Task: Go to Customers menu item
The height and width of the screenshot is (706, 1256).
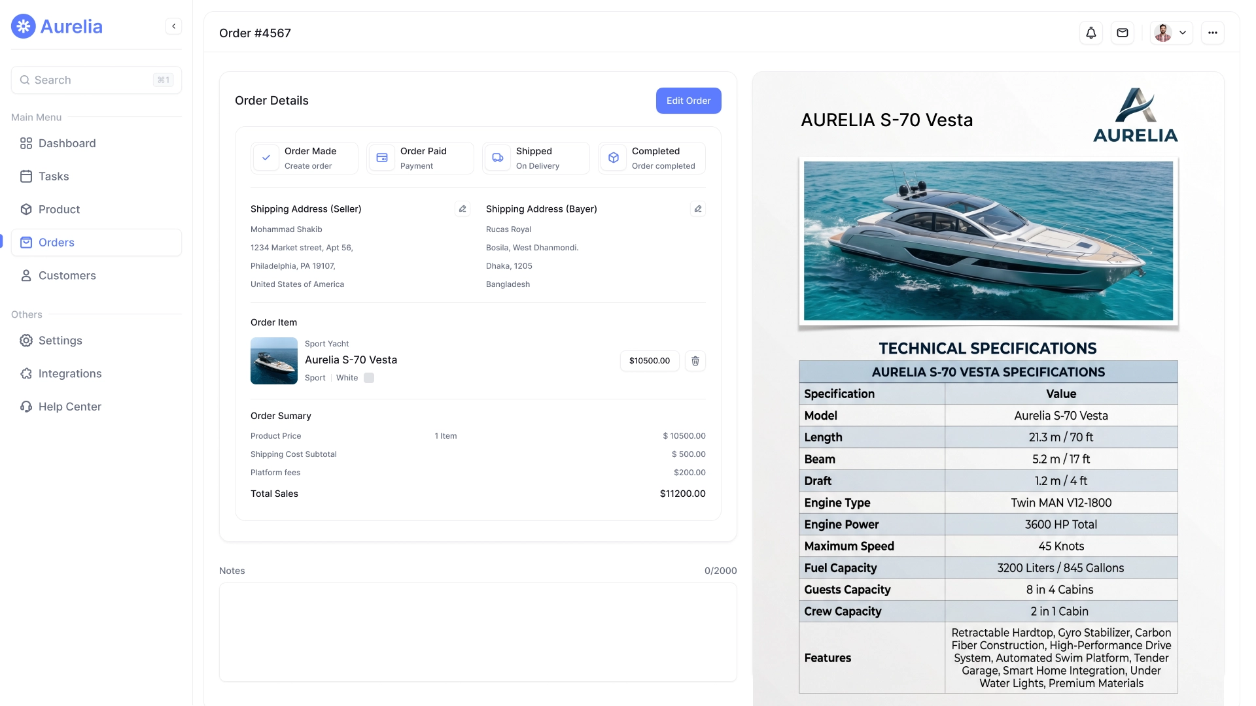Action: tap(67, 275)
